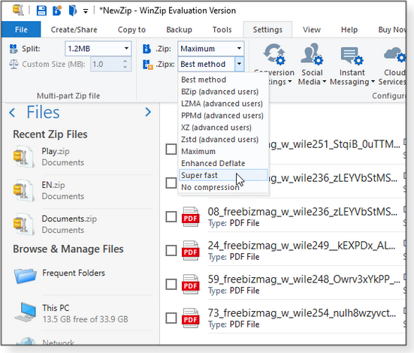Select the Settings ribbon tab
The width and height of the screenshot is (414, 353).
[267, 29]
